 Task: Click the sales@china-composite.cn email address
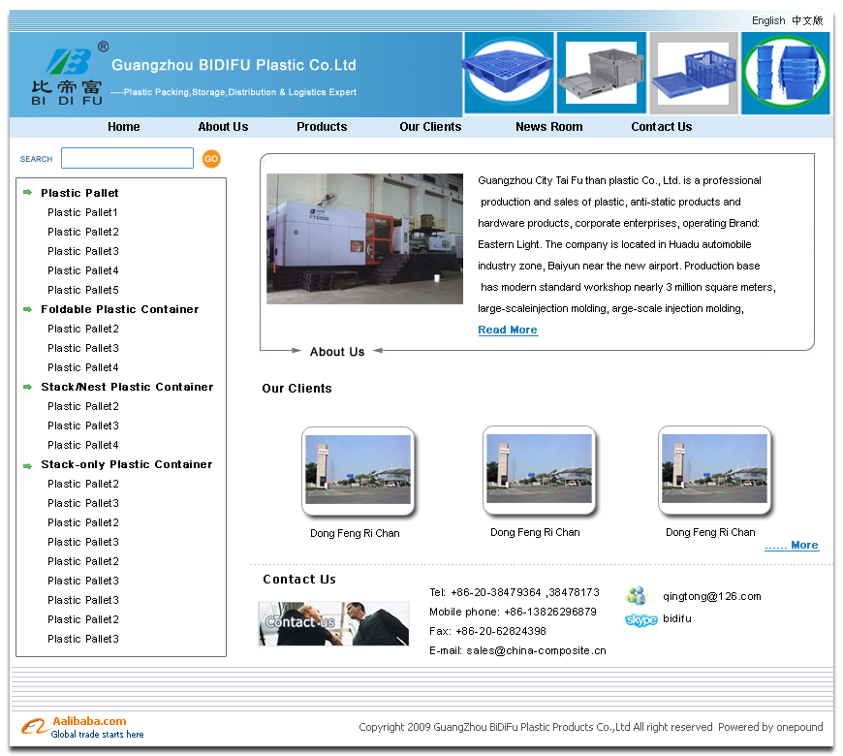pyautogui.click(x=536, y=650)
